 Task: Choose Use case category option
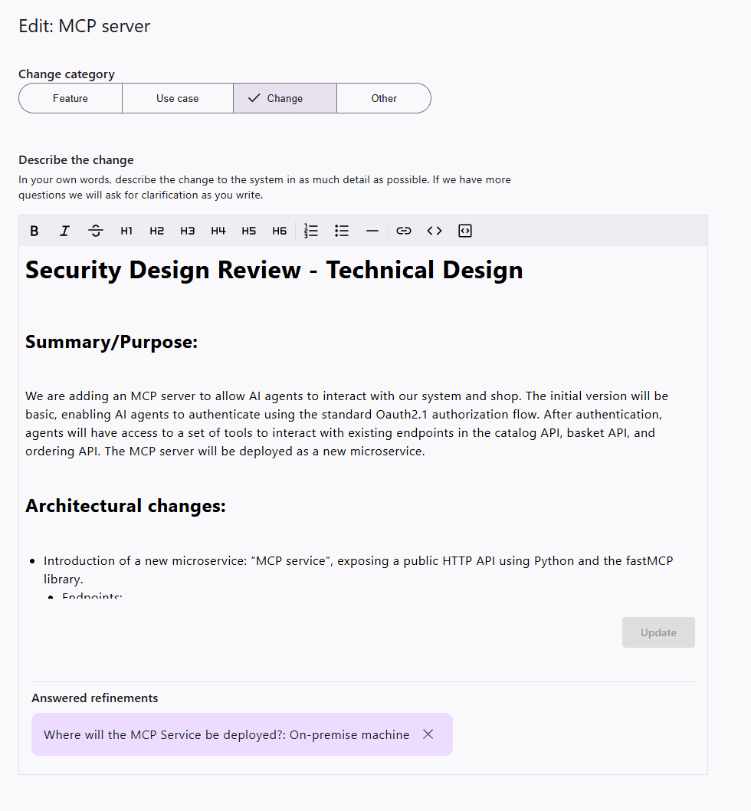coord(177,98)
